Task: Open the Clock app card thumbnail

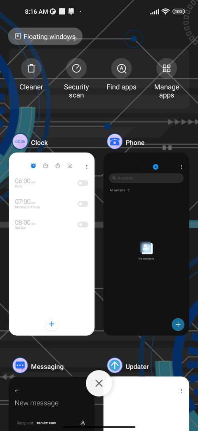Action: pos(52,244)
